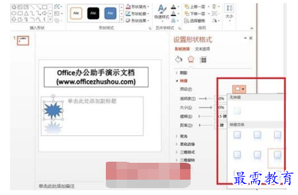Adjust the reflection Size (大小) slider
The height and width of the screenshot is (195, 298).
coord(205,108)
